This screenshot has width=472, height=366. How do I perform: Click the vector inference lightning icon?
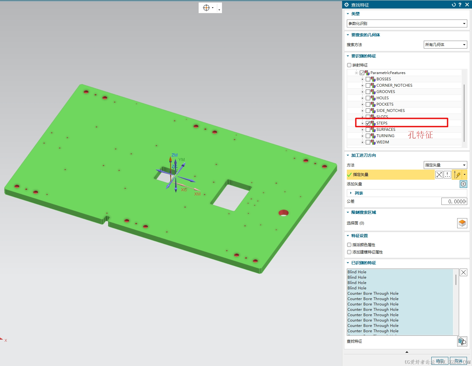tap(457, 175)
